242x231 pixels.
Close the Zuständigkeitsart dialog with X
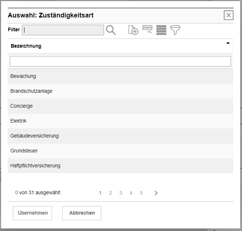click(x=228, y=15)
